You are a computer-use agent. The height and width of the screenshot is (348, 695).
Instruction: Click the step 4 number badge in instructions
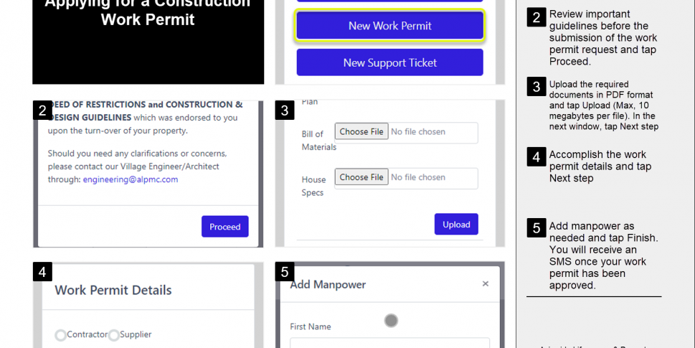coord(536,156)
